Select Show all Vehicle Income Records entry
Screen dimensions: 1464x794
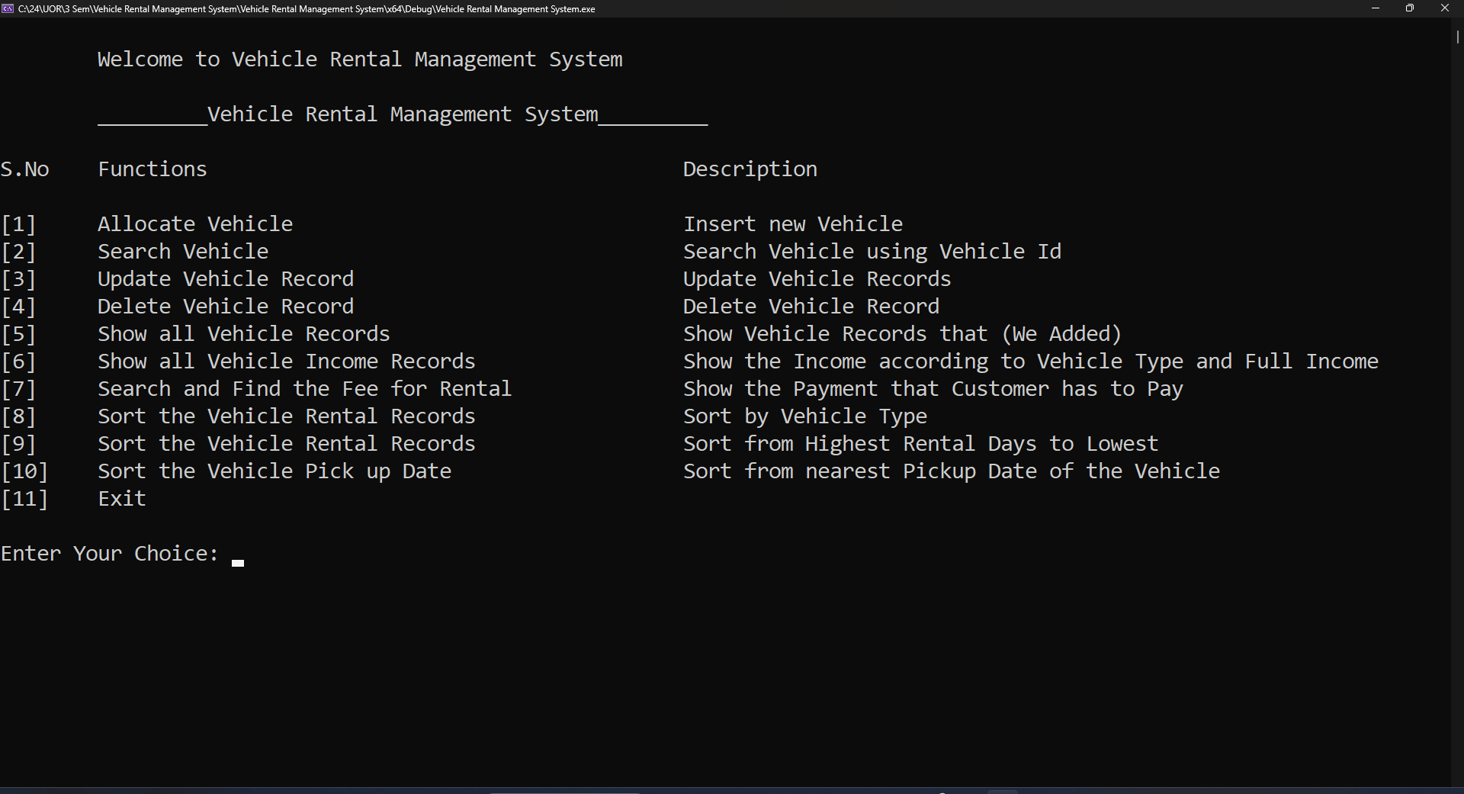[x=286, y=361]
